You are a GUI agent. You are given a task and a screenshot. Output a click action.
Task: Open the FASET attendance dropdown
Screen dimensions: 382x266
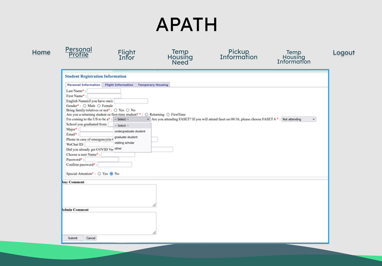click(x=299, y=119)
